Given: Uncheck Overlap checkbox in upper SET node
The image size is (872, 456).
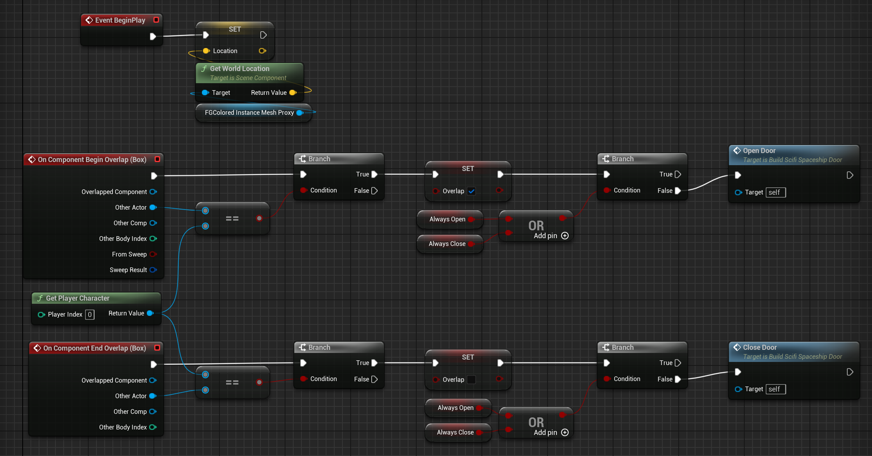Looking at the screenshot, I should click(471, 191).
